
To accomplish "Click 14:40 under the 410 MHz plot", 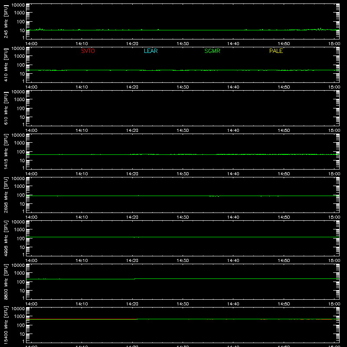I will (x=233, y=87).
